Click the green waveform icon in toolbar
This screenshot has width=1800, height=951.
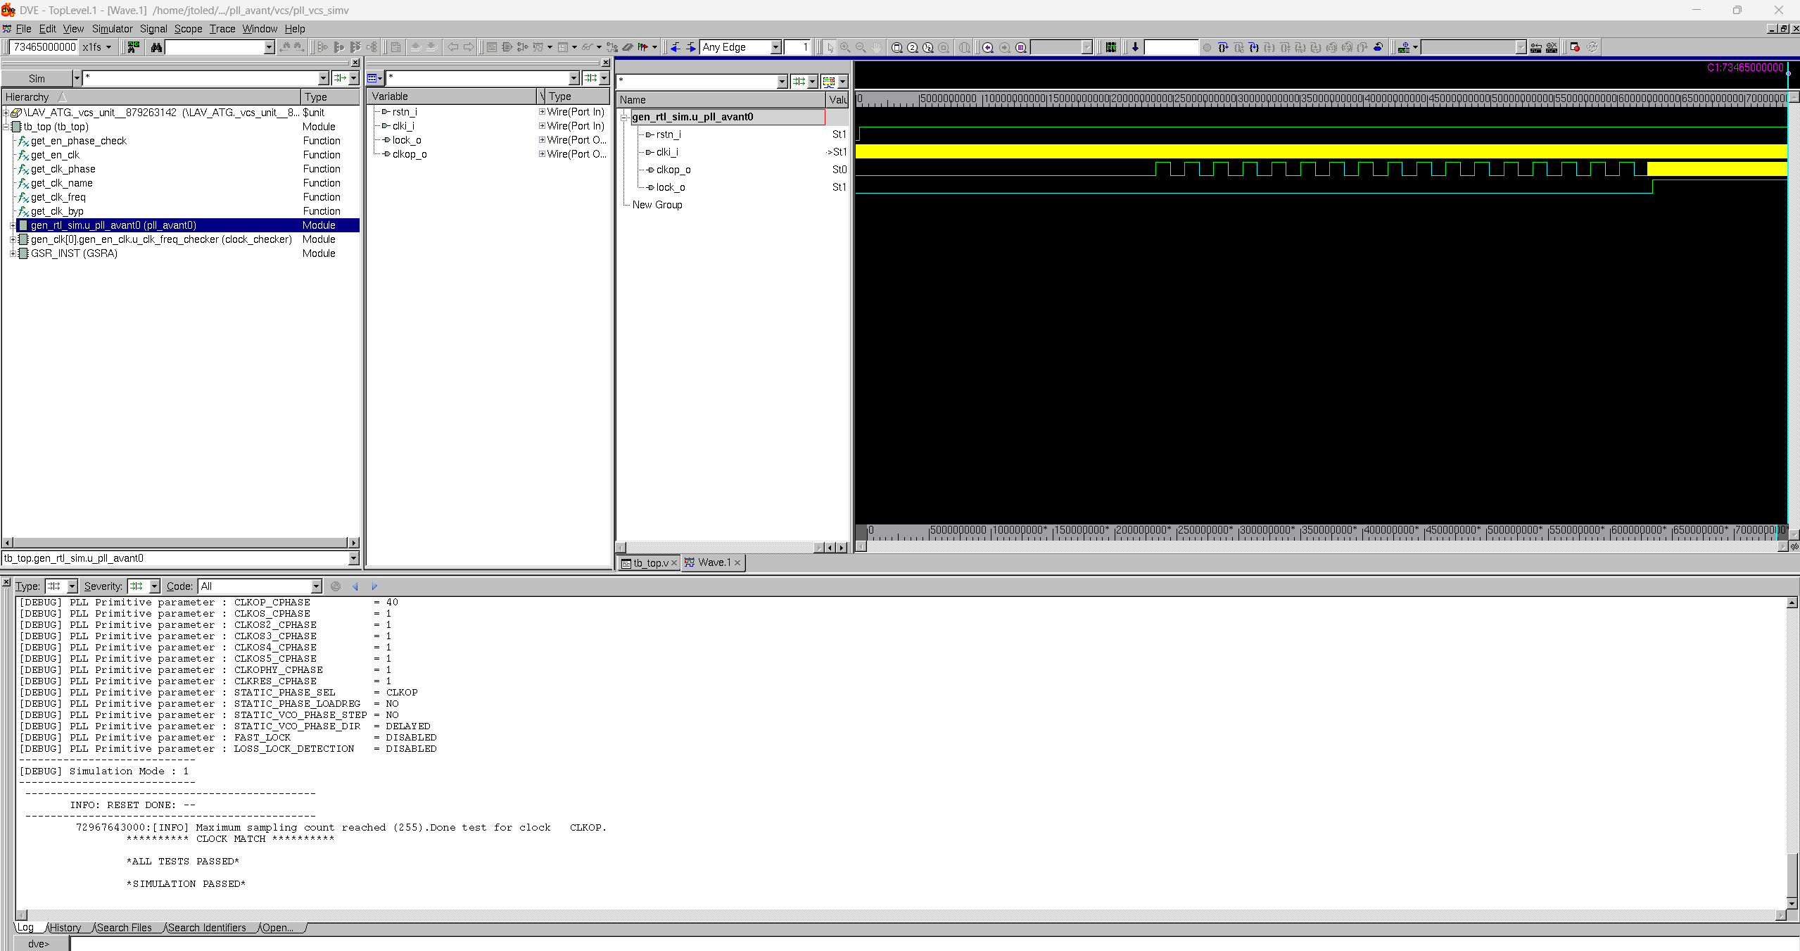pos(1110,47)
